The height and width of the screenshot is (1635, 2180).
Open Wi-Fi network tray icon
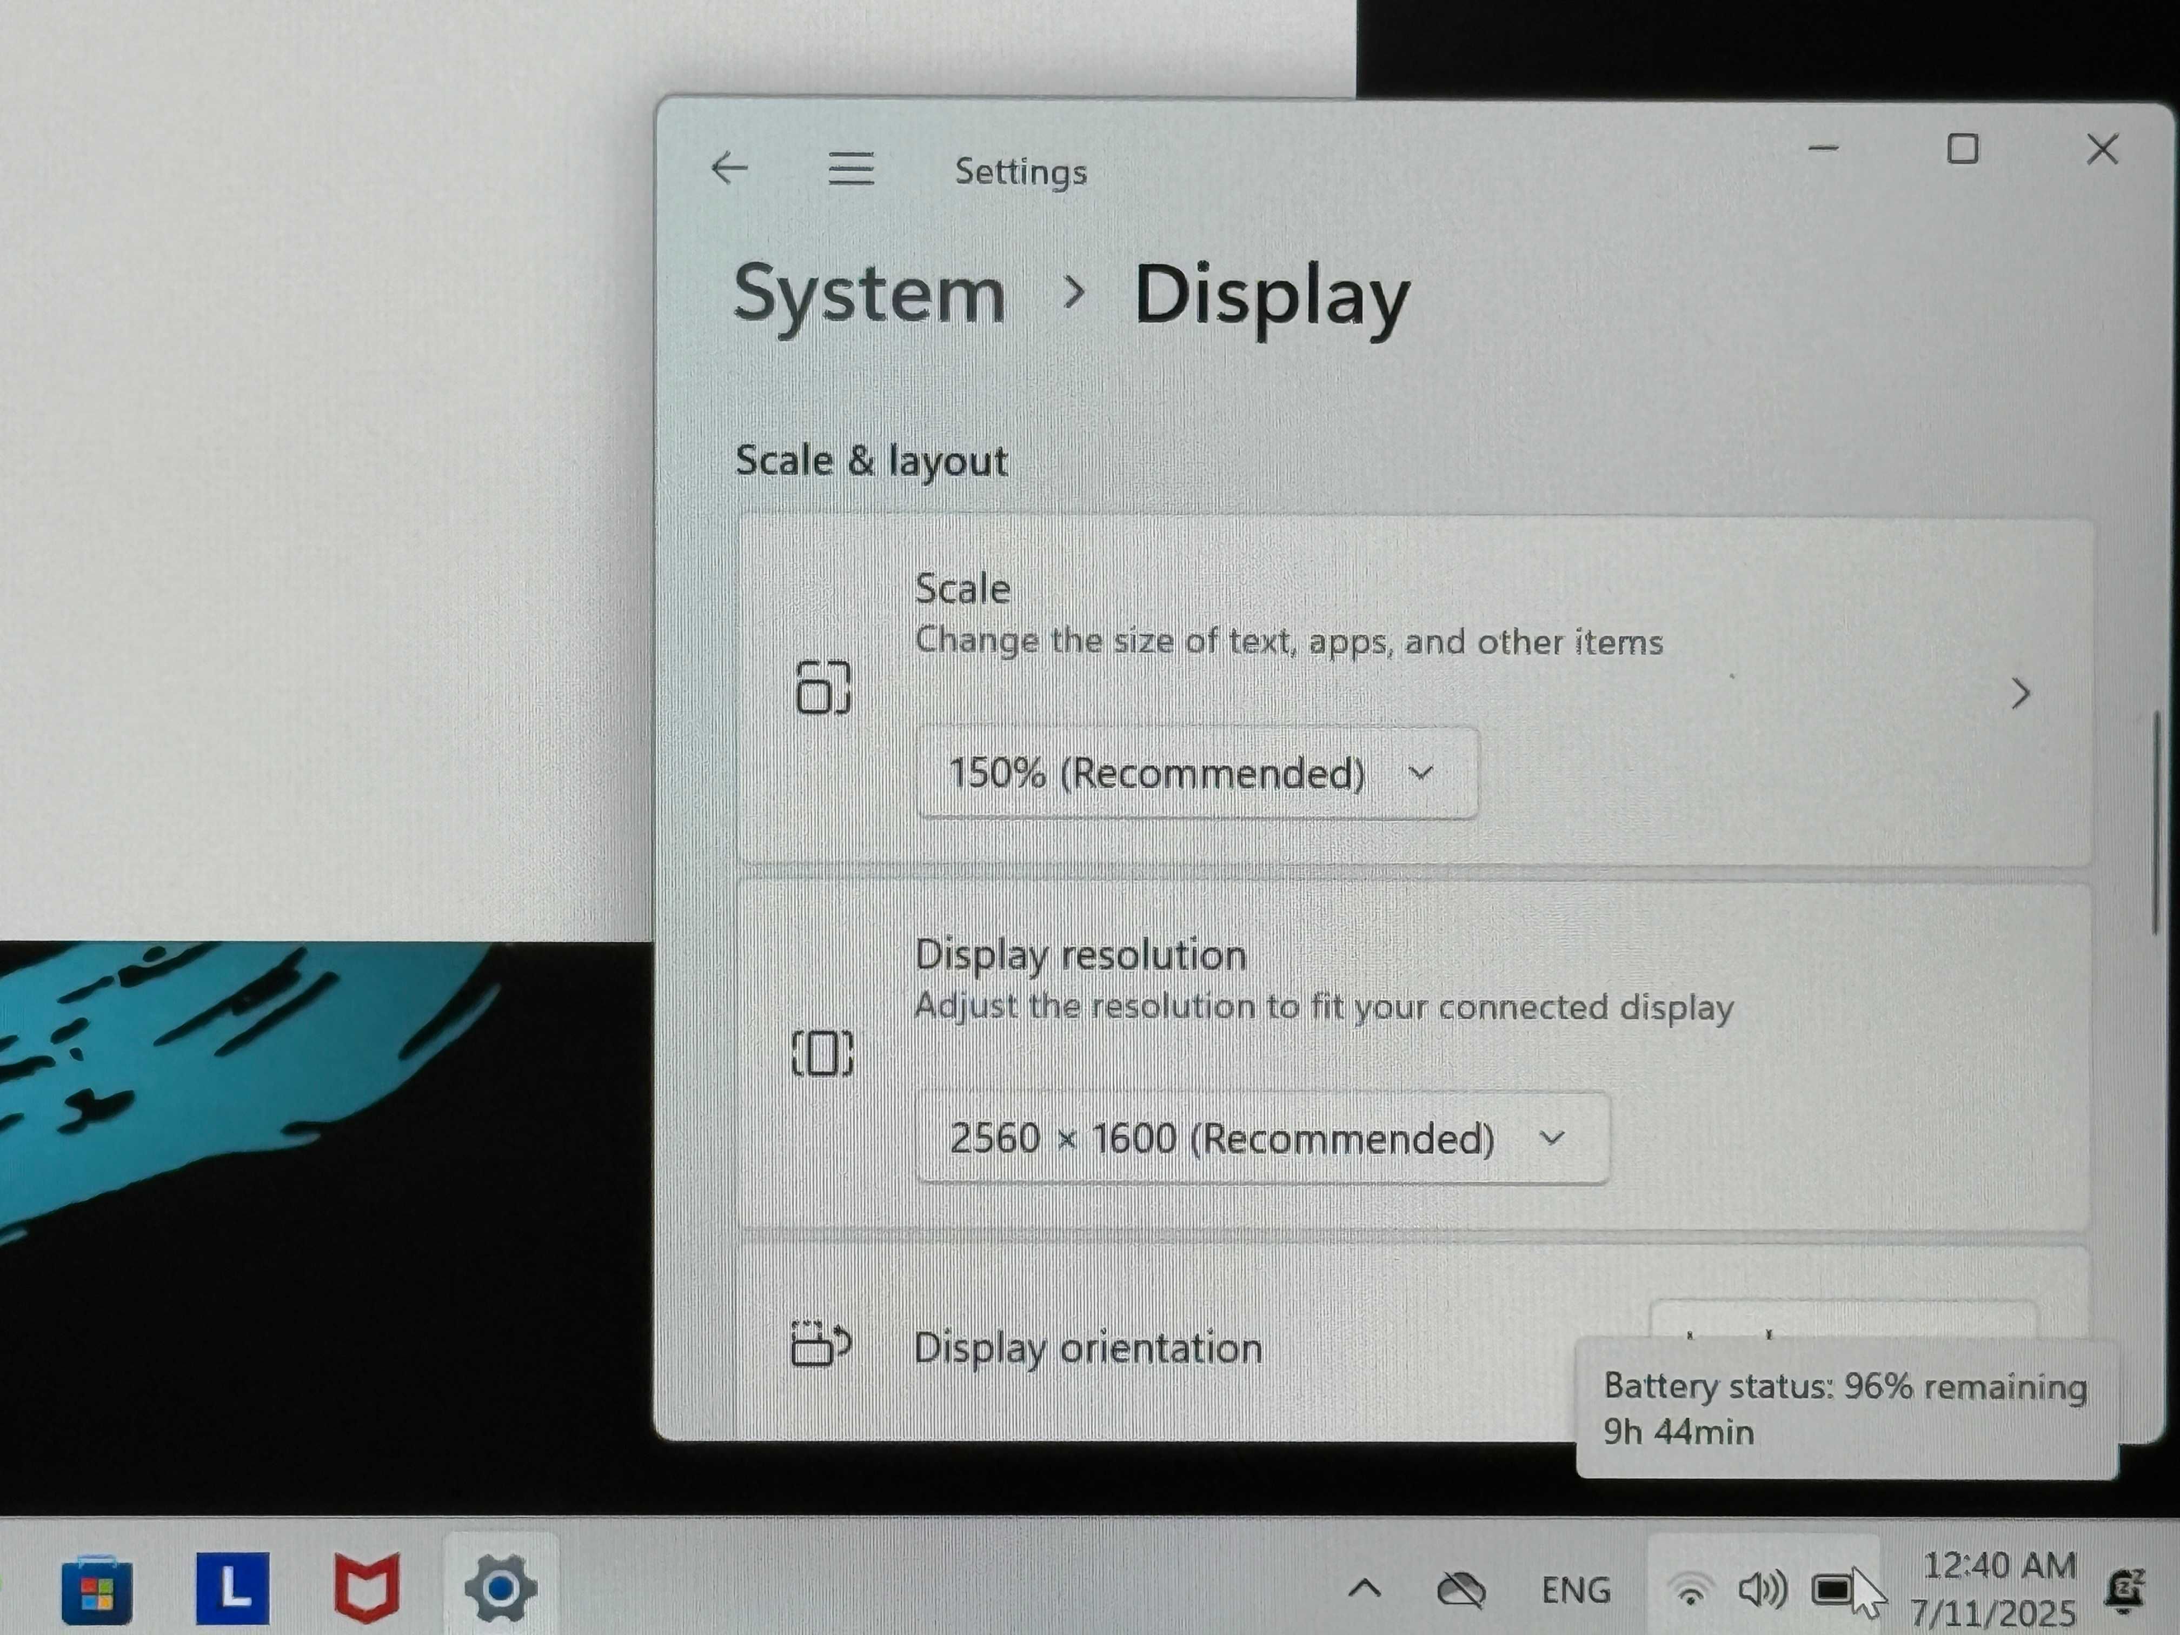point(1691,1590)
